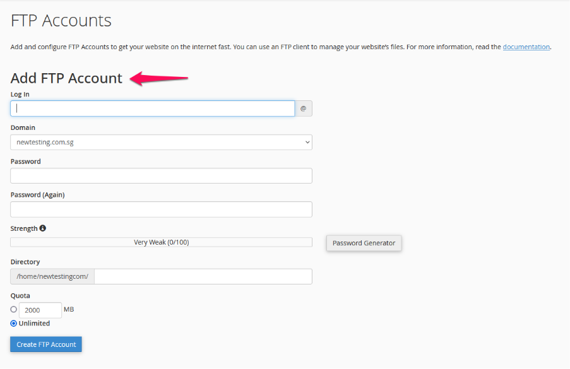
Task: Click the Add FTP Account heading
Action: coord(66,78)
